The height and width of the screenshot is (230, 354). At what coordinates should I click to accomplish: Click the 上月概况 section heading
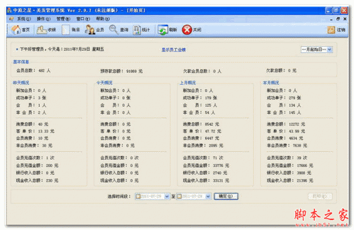[188, 83]
